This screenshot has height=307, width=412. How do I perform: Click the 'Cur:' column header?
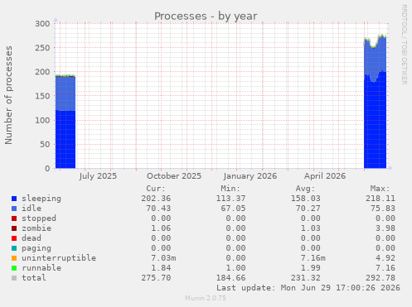[x=156, y=189]
